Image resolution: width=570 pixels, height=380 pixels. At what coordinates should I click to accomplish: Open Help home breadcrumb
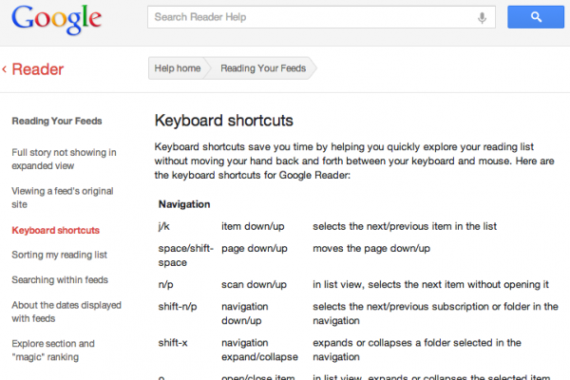[178, 68]
